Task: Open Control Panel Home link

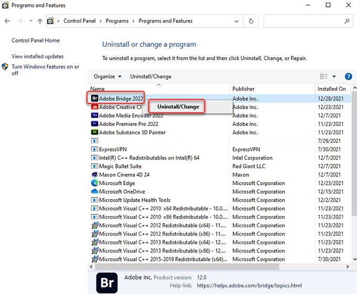Action: tap(36, 40)
